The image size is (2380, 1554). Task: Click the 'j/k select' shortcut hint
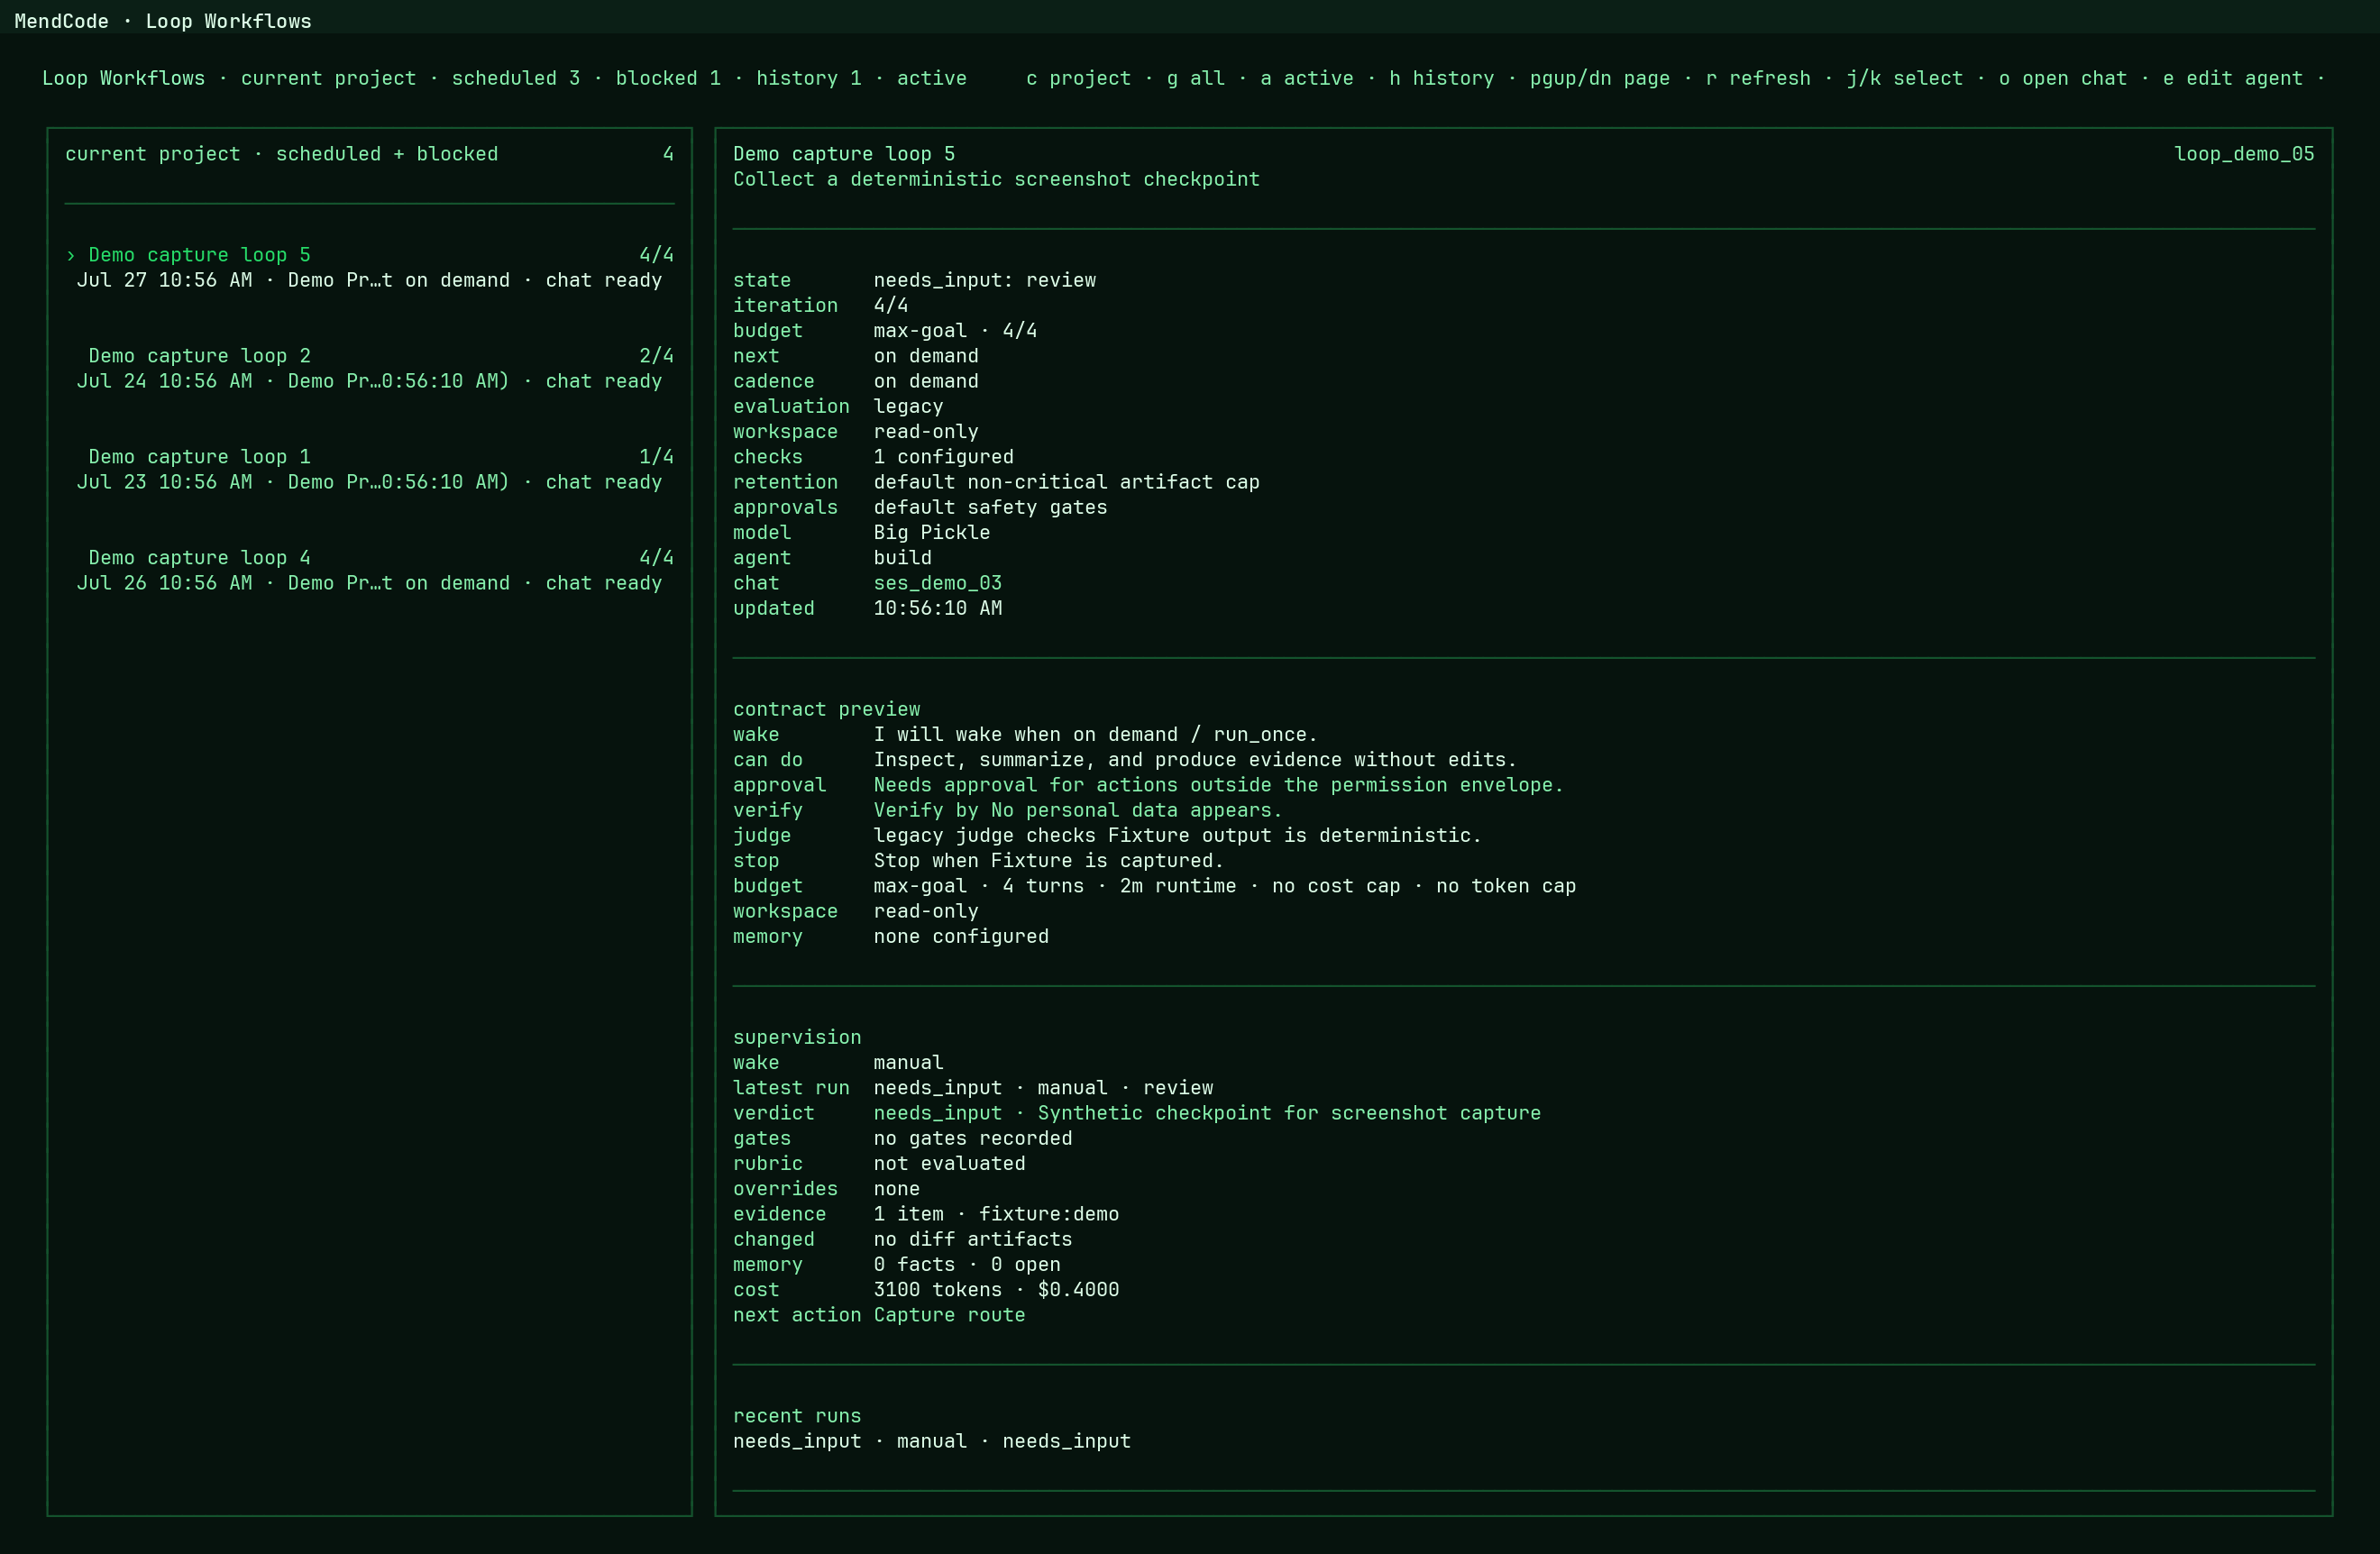[1904, 78]
